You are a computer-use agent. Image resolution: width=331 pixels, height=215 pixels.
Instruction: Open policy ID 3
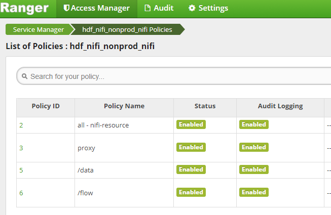(21, 148)
